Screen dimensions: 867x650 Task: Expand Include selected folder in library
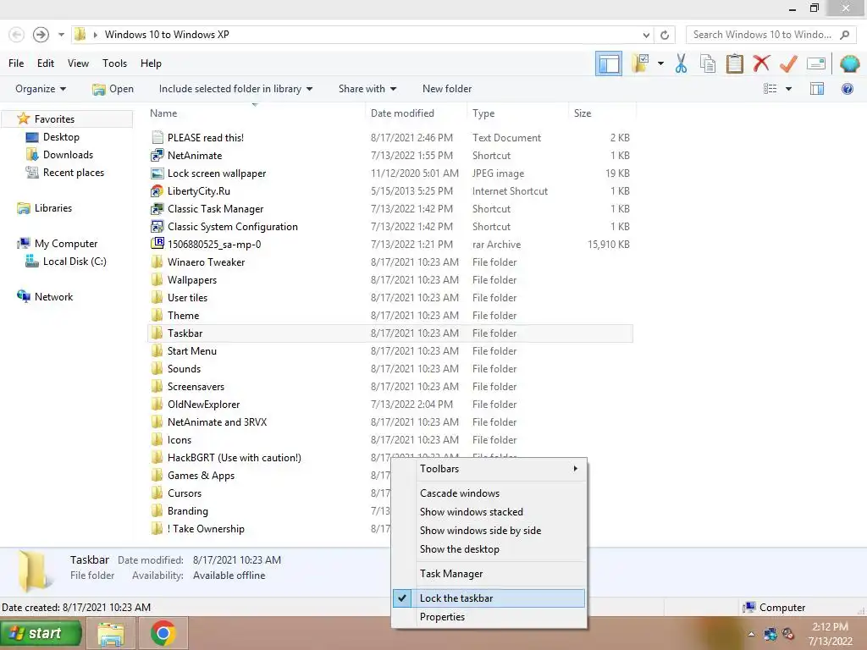pyautogui.click(x=235, y=88)
